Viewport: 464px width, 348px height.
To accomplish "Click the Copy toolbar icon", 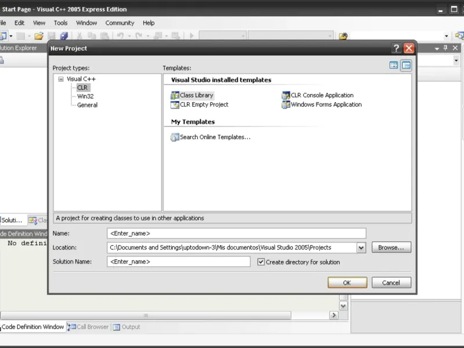I will coord(92,36).
